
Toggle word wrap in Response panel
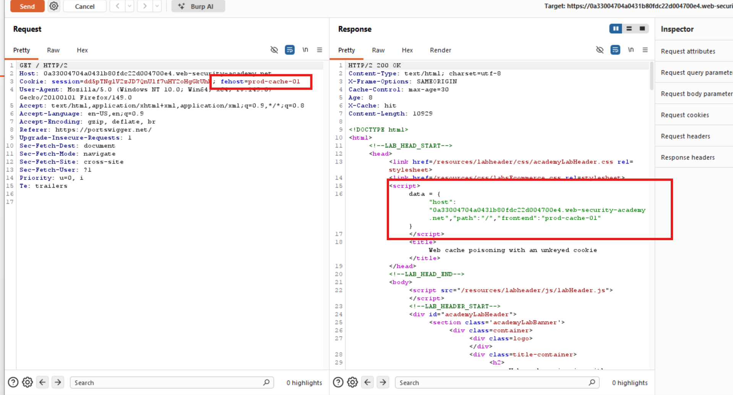point(615,50)
